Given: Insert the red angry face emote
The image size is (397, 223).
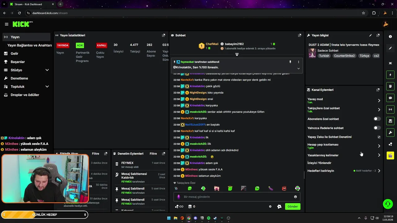Looking at the screenshot, I should pos(284,188).
